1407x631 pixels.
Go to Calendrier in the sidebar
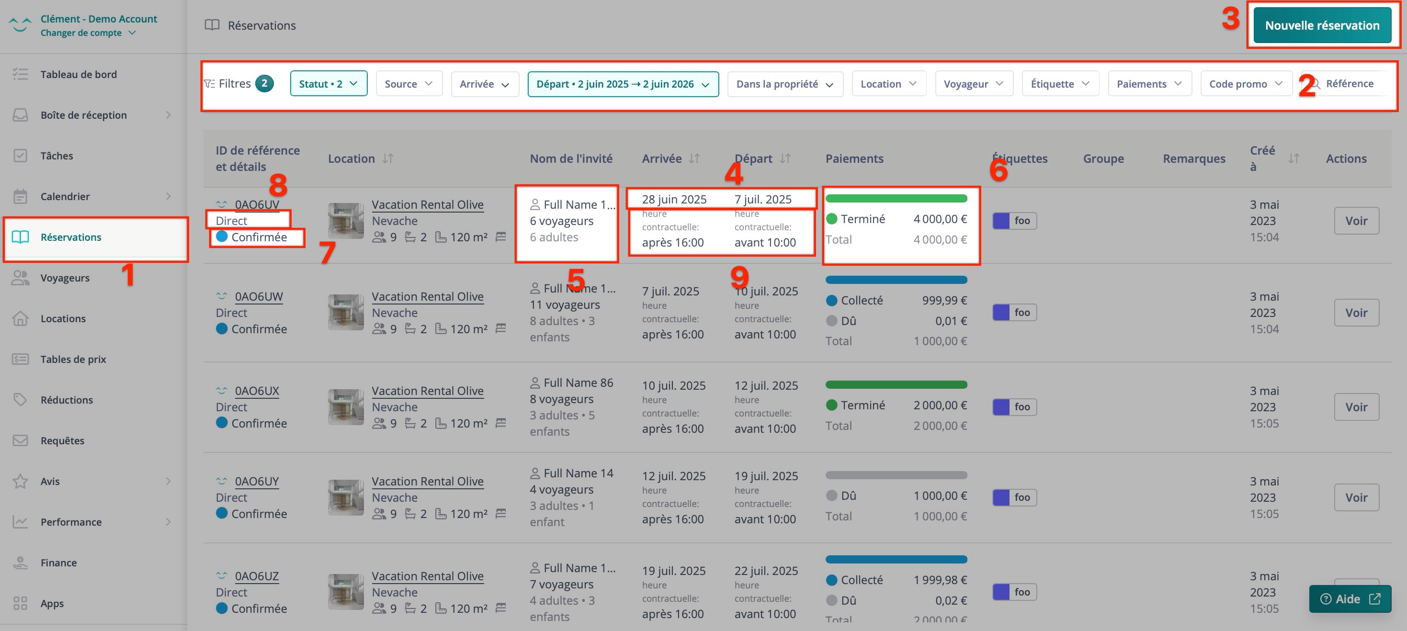pos(65,196)
